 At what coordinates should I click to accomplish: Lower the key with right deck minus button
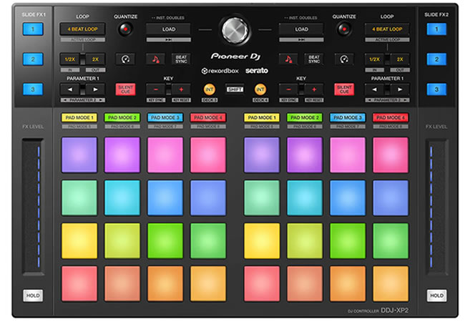(x=288, y=89)
